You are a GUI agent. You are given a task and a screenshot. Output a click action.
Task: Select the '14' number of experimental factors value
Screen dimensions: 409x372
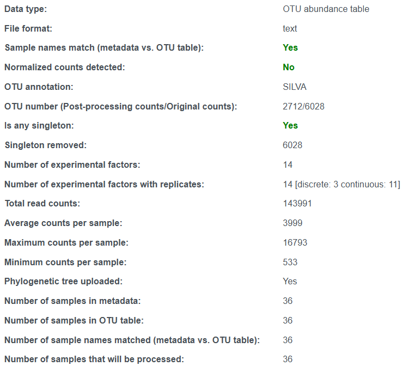pyautogui.click(x=288, y=164)
